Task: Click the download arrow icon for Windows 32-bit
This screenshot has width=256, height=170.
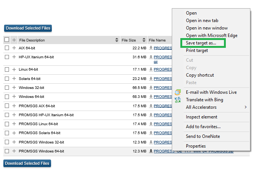Action: pos(151,88)
